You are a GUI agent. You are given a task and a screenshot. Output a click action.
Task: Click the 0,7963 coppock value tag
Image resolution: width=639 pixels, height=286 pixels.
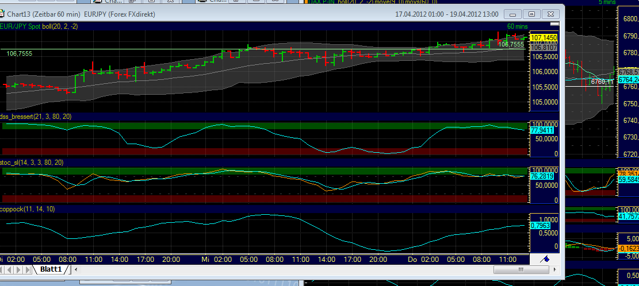click(x=541, y=225)
